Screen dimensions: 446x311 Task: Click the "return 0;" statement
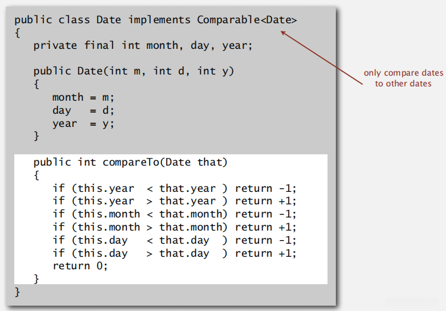coord(80,266)
